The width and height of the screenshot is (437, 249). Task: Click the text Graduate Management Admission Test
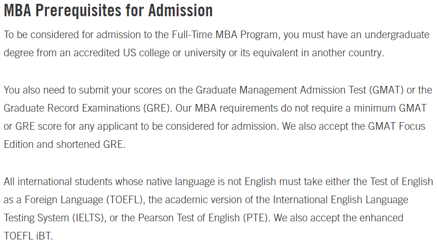pos(281,90)
